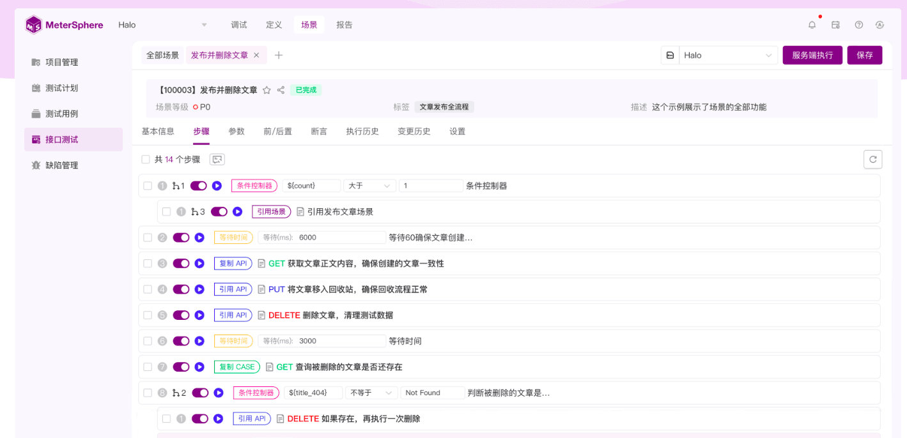Check the box for 等待60确保文章创建 step
Image resolution: width=907 pixels, height=438 pixels.
point(148,238)
